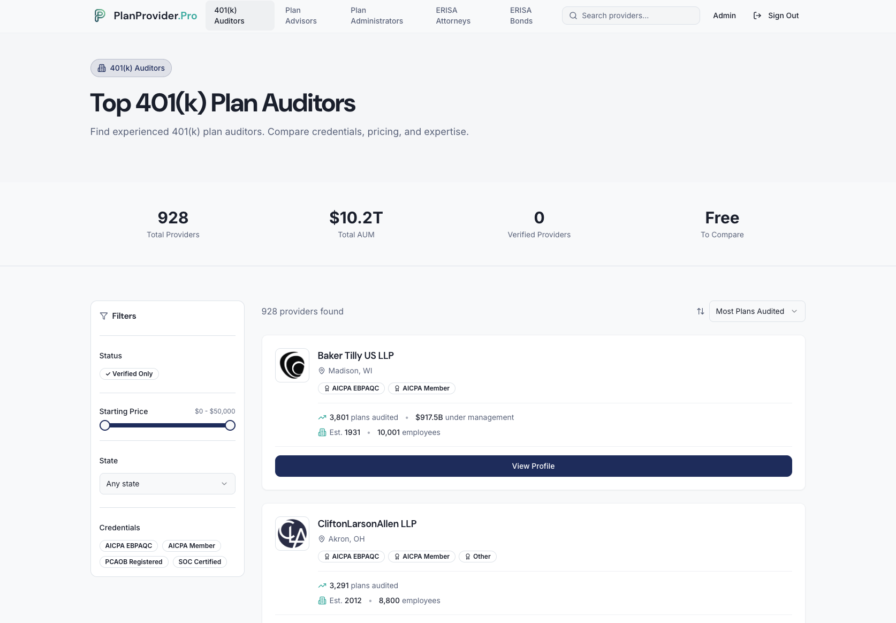Open the Any state dropdown
Screen dimensions: 896x623
point(167,484)
